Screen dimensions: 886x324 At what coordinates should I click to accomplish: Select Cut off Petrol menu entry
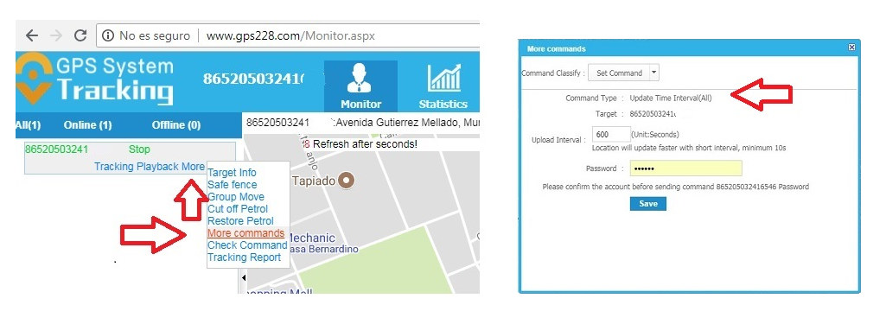coord(238,209)
